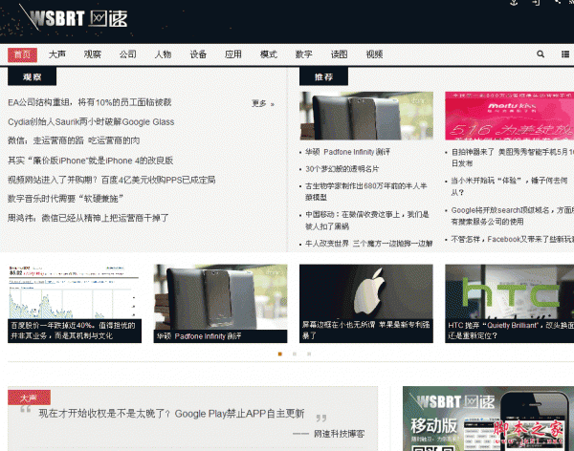Image resolution: width=574 pixels, height=451 pixels.
Task: Open the 读图 nav item
Action: click(x=339, y=54)
